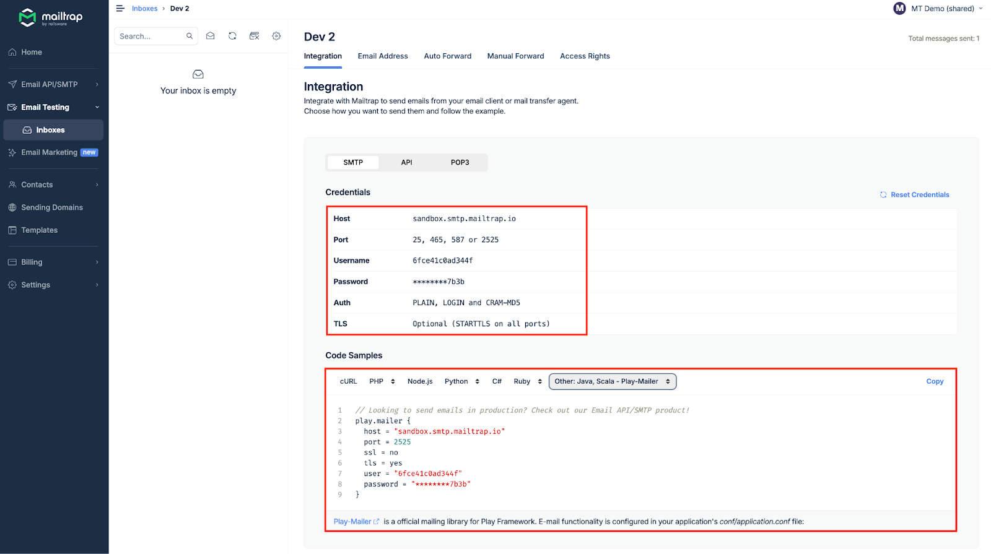The image size is (991, 554).
Task: Select the cURL code sample
Action: tap(348, 381)
